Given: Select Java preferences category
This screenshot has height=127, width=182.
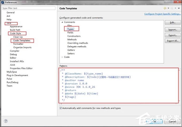Looking at the screenshot, I should (x=9, y=23).
